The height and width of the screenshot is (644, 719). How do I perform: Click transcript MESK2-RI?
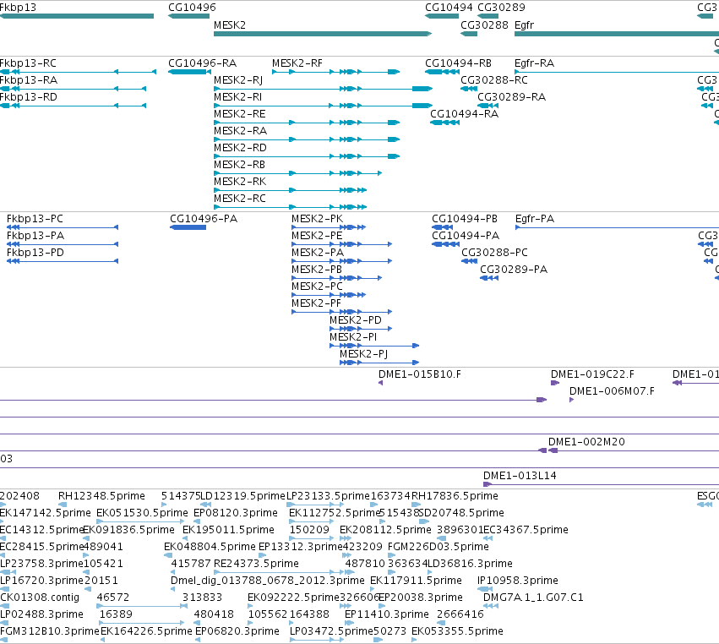(237, 97)
